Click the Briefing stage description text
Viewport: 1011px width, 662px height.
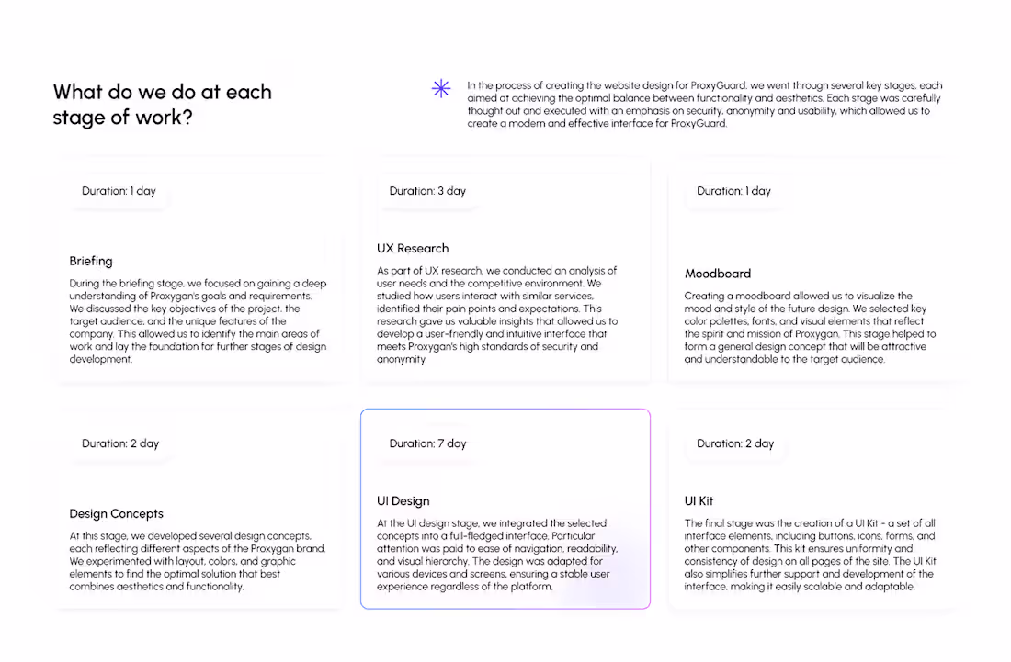(198, 321)
